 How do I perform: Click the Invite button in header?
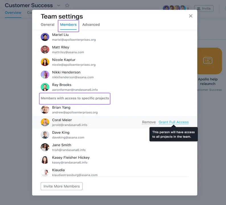click(x=204, y=9)
